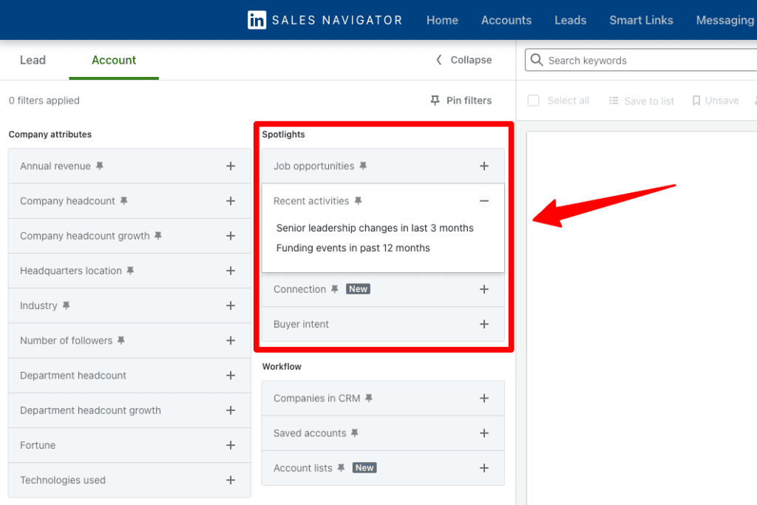Click the "SALES NAVIGATOR" title text
The width and height of the screenshot is (757, 505).
[x=337, y=20]
